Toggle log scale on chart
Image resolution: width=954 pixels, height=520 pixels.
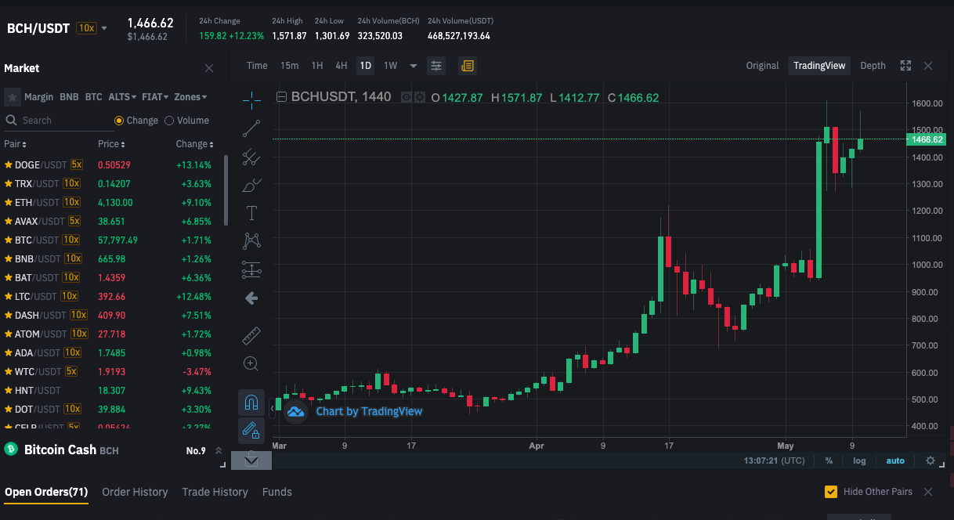coord(860,460)
